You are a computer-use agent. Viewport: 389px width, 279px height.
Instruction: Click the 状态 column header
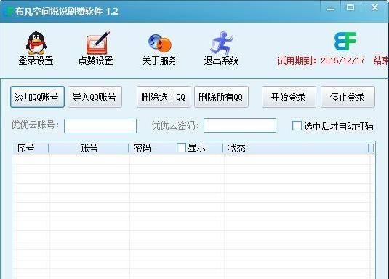(296, 148)
